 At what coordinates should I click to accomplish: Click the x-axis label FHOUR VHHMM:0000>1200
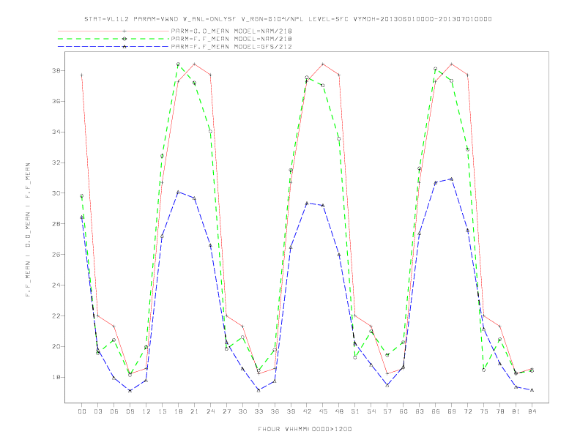point(305,429)
